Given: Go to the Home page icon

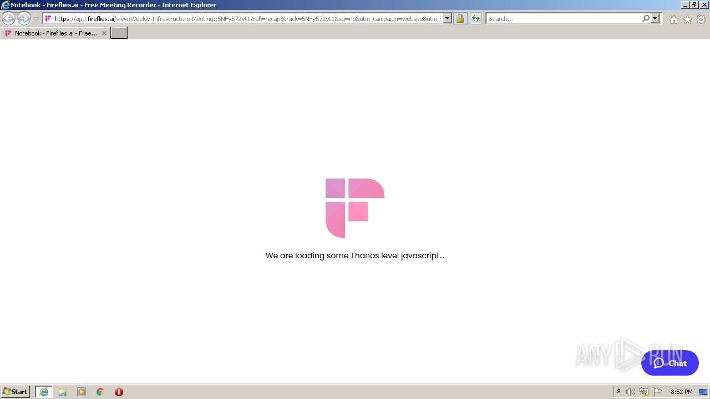Looking at the screenshot, I should click(673, 19).
